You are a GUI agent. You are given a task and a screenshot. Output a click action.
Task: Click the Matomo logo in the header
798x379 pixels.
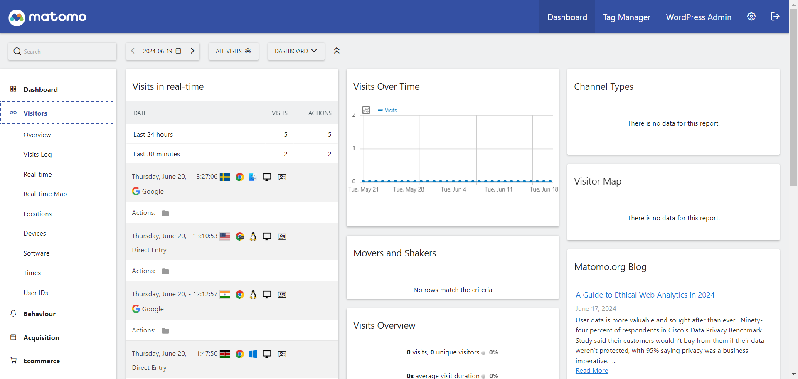coord(47,17)
